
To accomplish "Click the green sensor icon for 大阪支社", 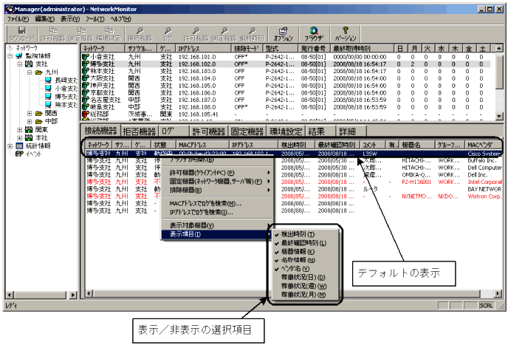I will 85,78.
